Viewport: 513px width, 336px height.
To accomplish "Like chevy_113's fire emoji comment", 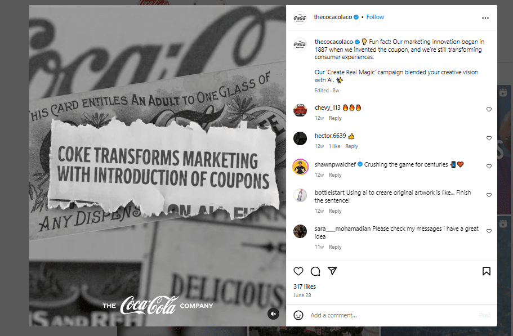I will pyautogui.click(x=489, y=109).
